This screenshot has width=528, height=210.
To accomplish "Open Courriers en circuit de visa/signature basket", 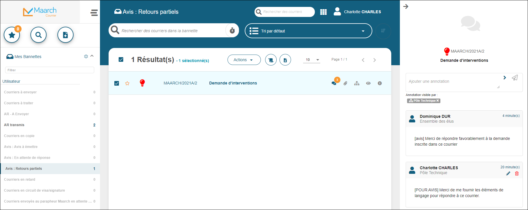I will pyautogui.click(x=50, y=190).
